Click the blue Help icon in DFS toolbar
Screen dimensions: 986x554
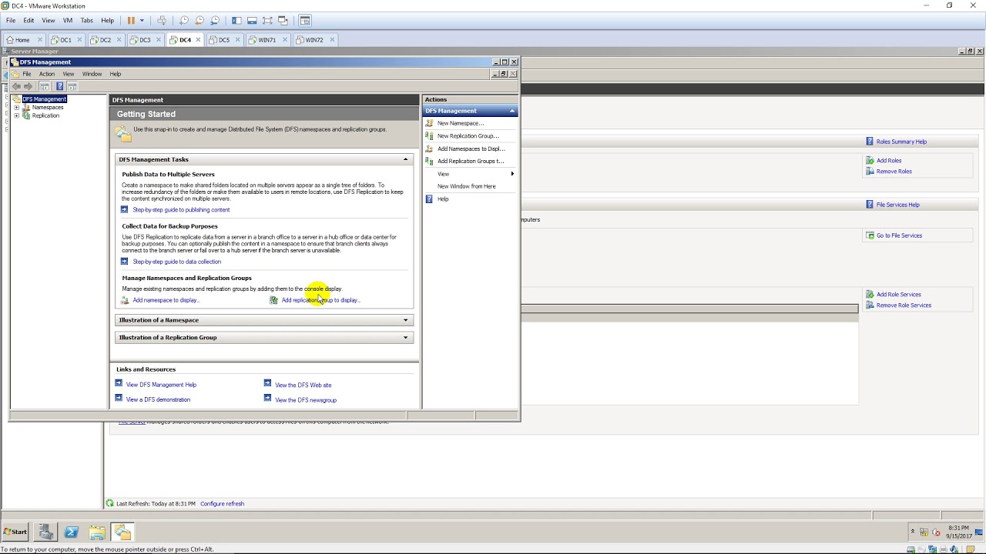tap(59, 86)
